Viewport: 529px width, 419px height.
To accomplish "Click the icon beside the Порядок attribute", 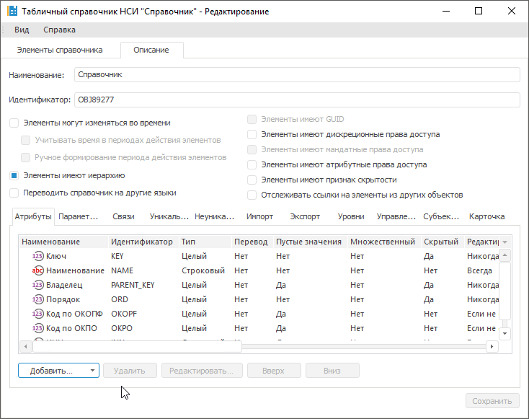I will coord(38,299).
